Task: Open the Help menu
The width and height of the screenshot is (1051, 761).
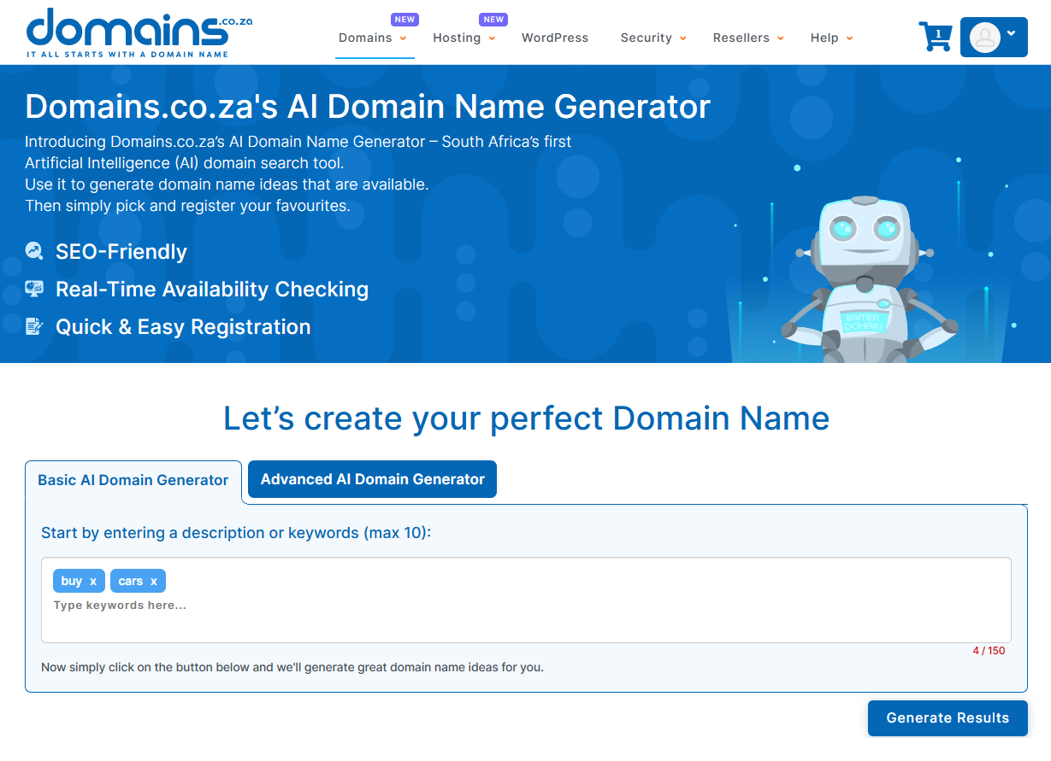Action: pyautogui.click(x=824, y=38)
